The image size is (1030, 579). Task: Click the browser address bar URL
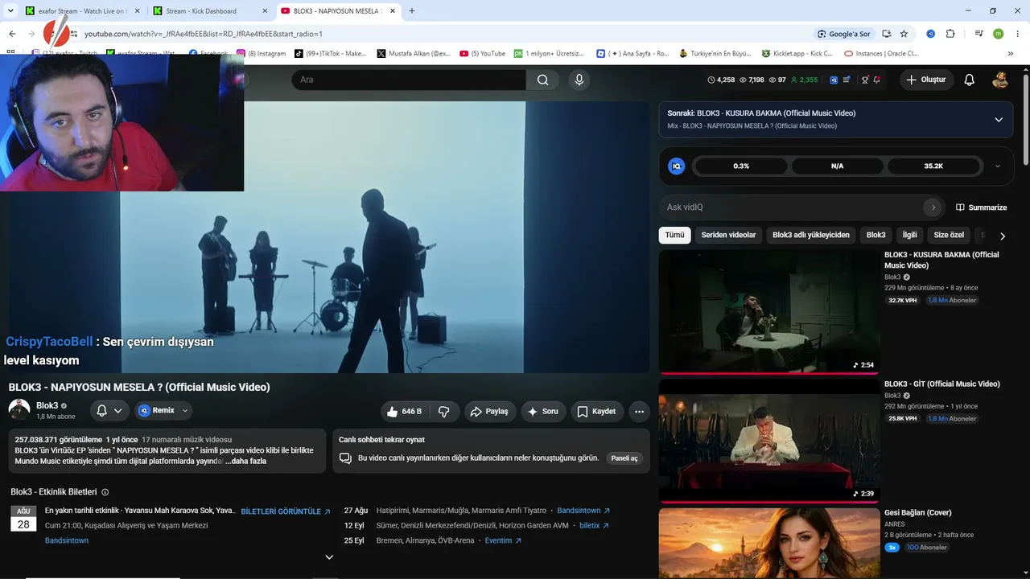[204, 34]
